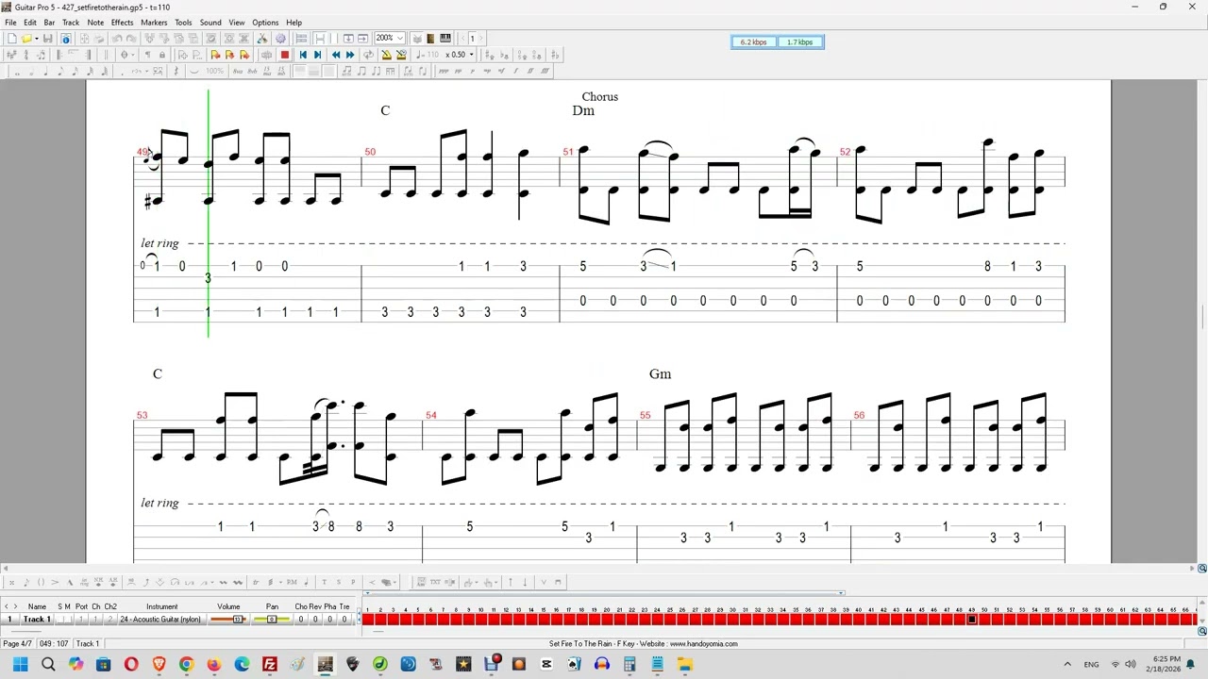
Task: Adjust the Track 1 Volume slider
Action: tap(228, 620)
